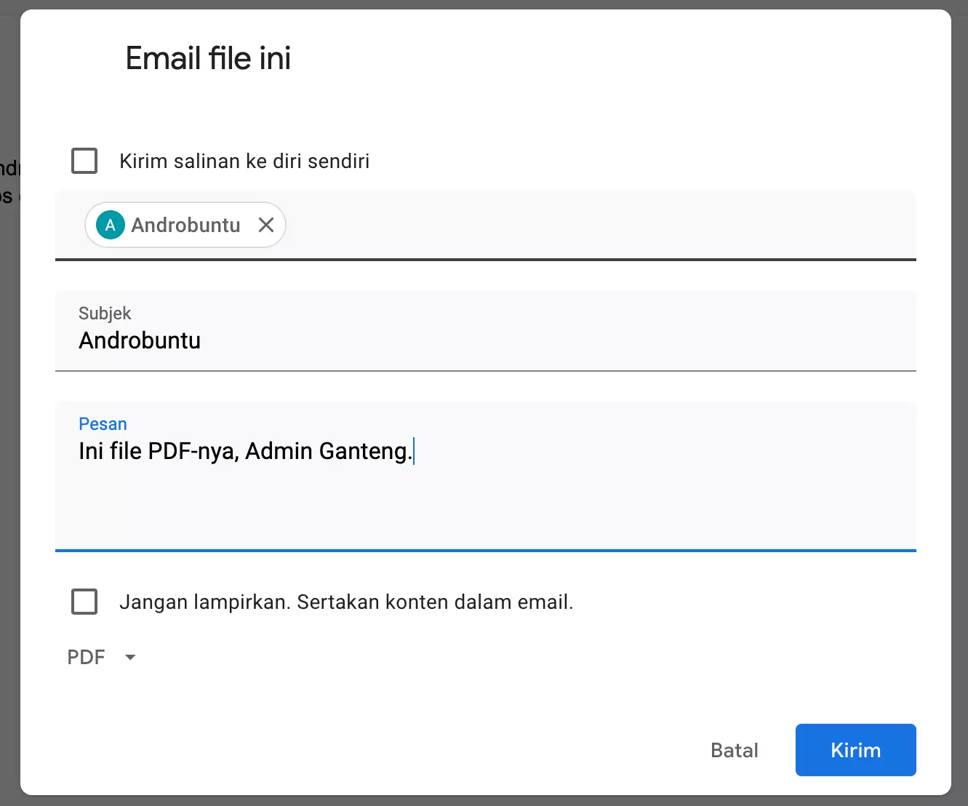The width and height of the screenshot is (968, 806).
Task: Click the message text 'Ini file PDF-nya, Admin Ganteng.'
Action: (245, 451)
